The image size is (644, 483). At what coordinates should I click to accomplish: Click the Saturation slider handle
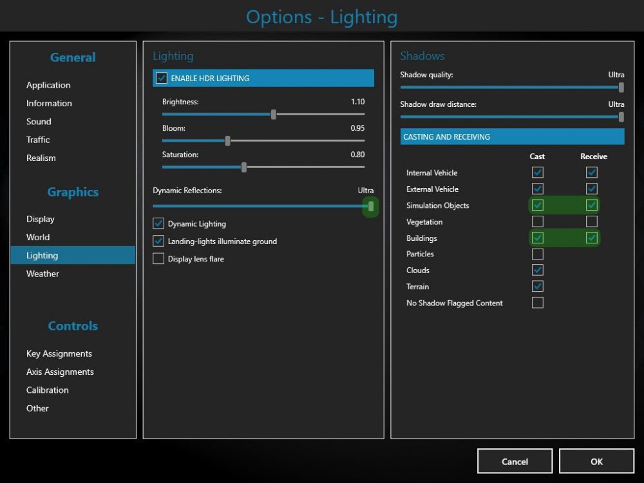coord(244,167)
